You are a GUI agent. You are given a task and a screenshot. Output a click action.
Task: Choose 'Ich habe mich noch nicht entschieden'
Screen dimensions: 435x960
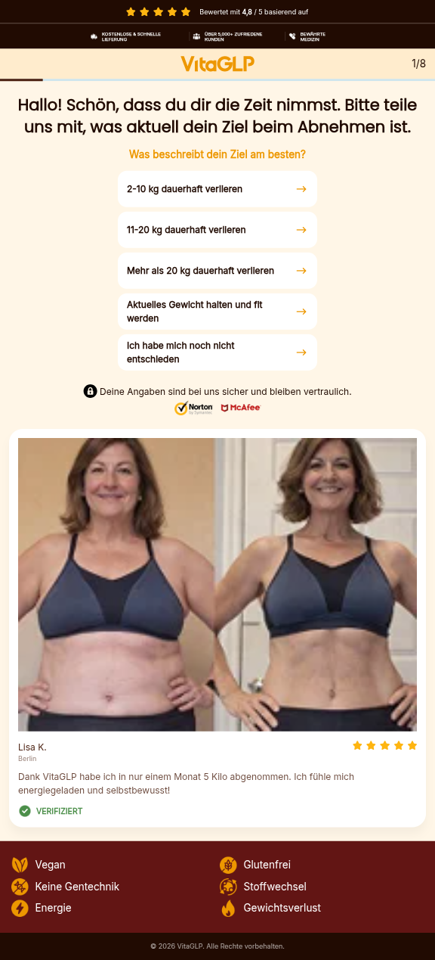(x=217, y=353)
